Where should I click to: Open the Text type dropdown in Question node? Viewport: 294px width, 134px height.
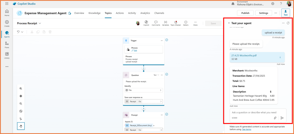[x=156, y=75]
